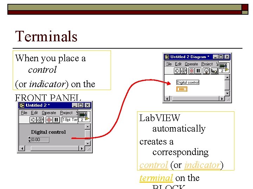Viewport: 253px width, 189px height.
Task: Click Run Continuously in Untitled 2 front panel
Action: point(40,120)
